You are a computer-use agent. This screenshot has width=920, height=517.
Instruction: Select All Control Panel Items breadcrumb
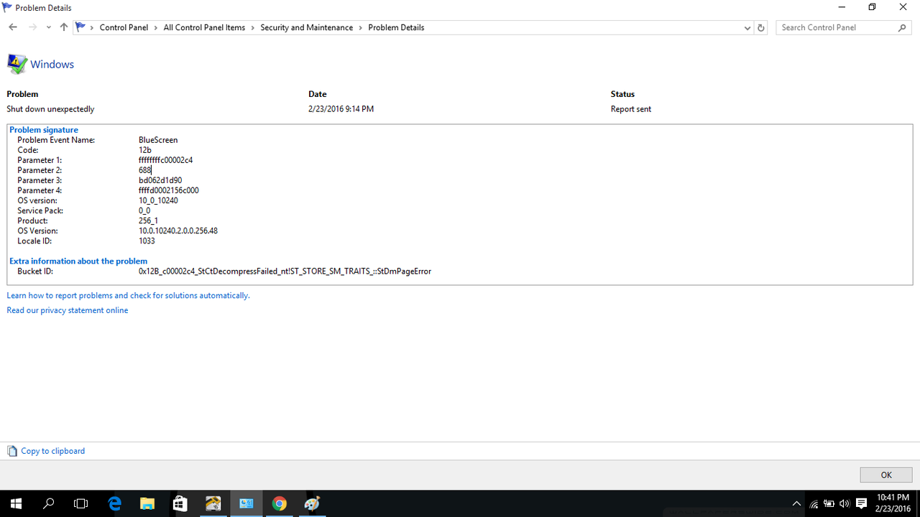204,27
